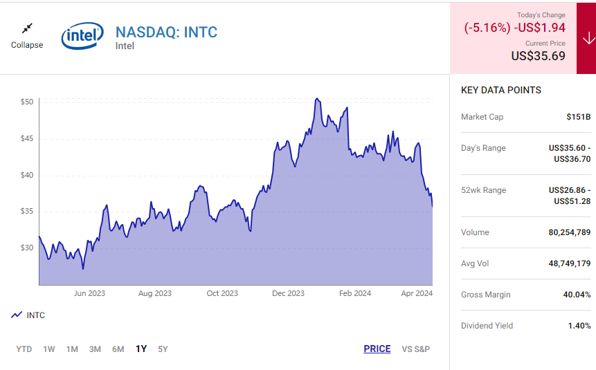Click the Volume value 80,254,789
This screenshot has height=370, width=596.
[x=570, y=232]
